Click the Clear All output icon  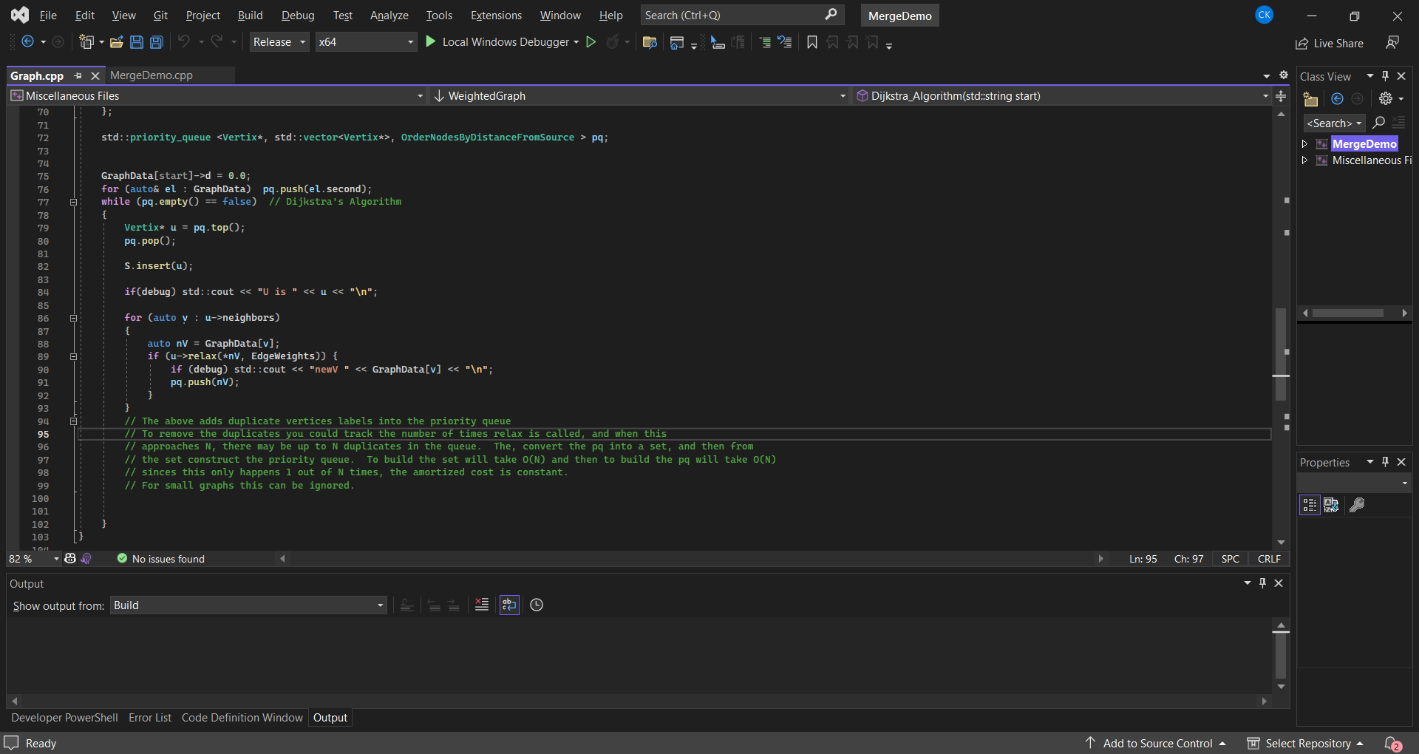click(482, 605)
